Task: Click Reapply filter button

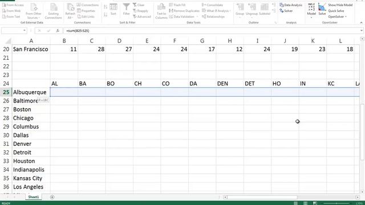Action: [140, 11]
